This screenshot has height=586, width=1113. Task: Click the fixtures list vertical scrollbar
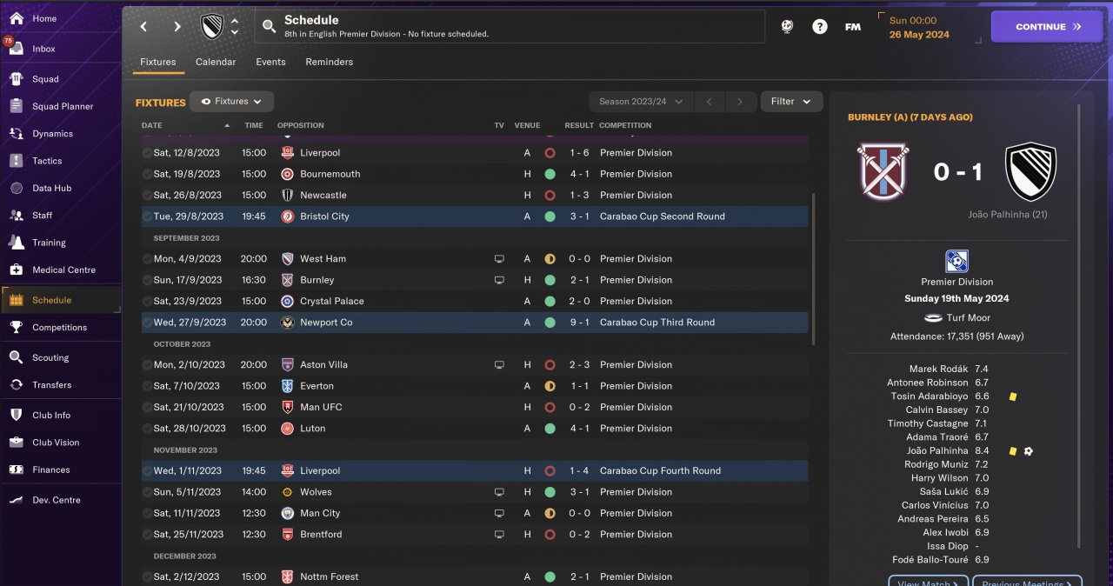click(x=813, y=270)
